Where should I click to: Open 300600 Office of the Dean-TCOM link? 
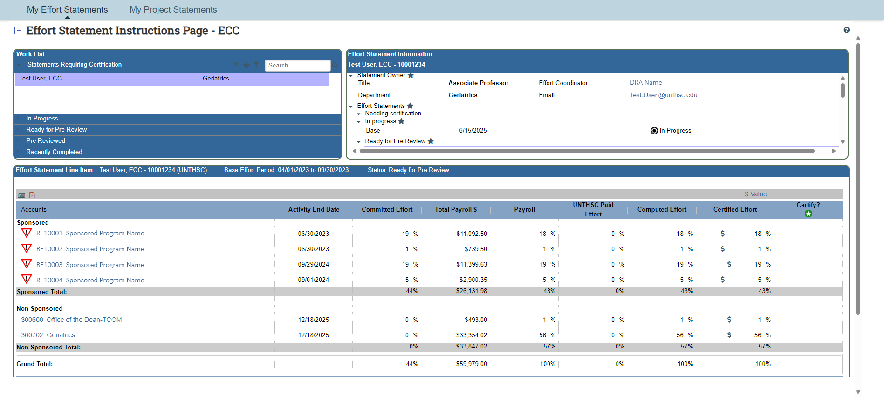click(71, 320)
